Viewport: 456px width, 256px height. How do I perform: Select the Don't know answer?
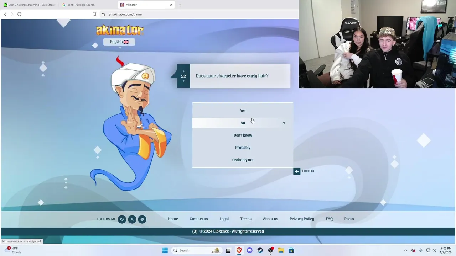[243, 135]
